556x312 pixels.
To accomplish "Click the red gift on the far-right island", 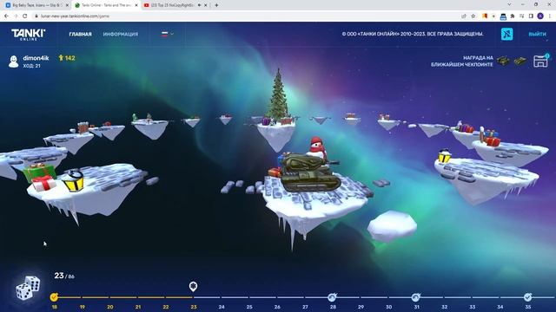I will click(x=493, y=141).
